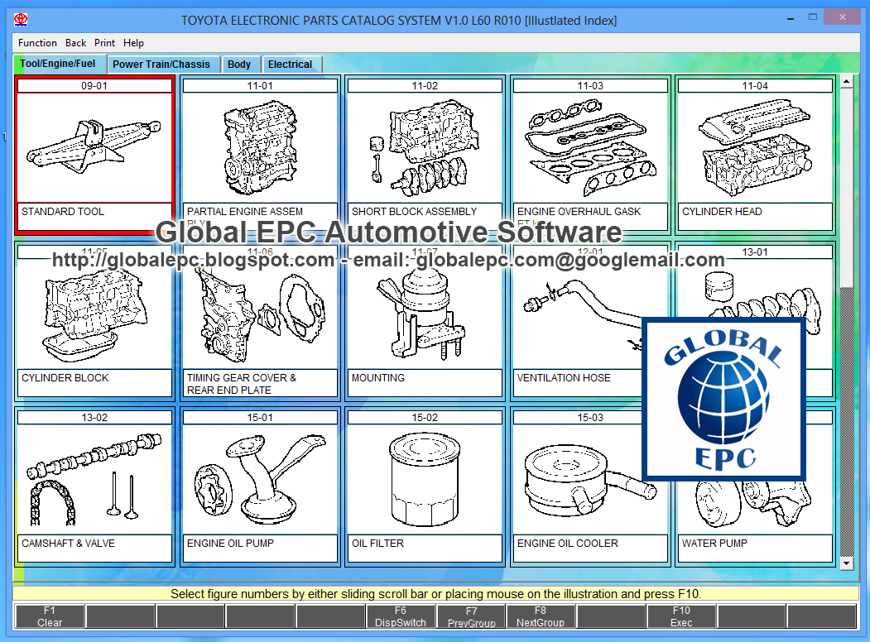Click the F1 Clear button
The height and width of the screenshot is (642, 870).
pyautogui.click(x=50, y=616)
